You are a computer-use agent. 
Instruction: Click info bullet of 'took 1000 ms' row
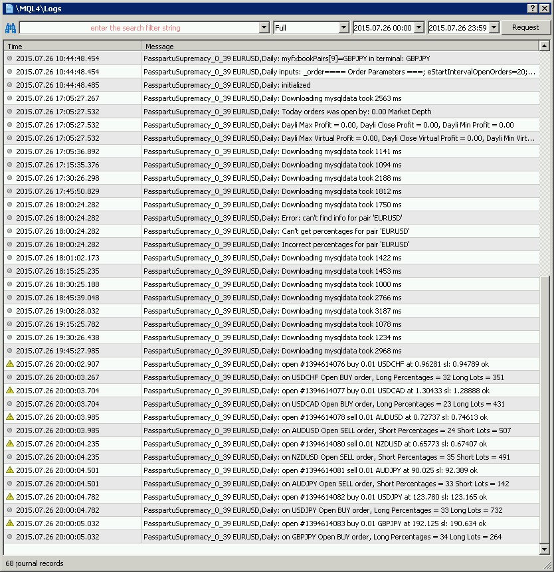[10, 284]
